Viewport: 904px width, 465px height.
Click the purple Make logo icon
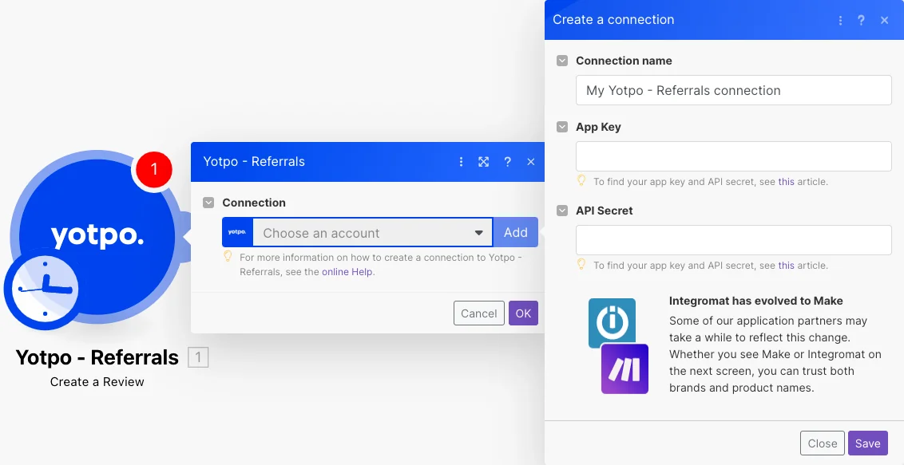[x=625, y=369]
